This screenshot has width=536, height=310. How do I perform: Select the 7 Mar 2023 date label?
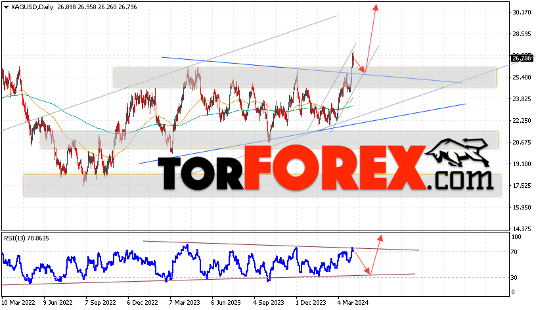[185, 303]
